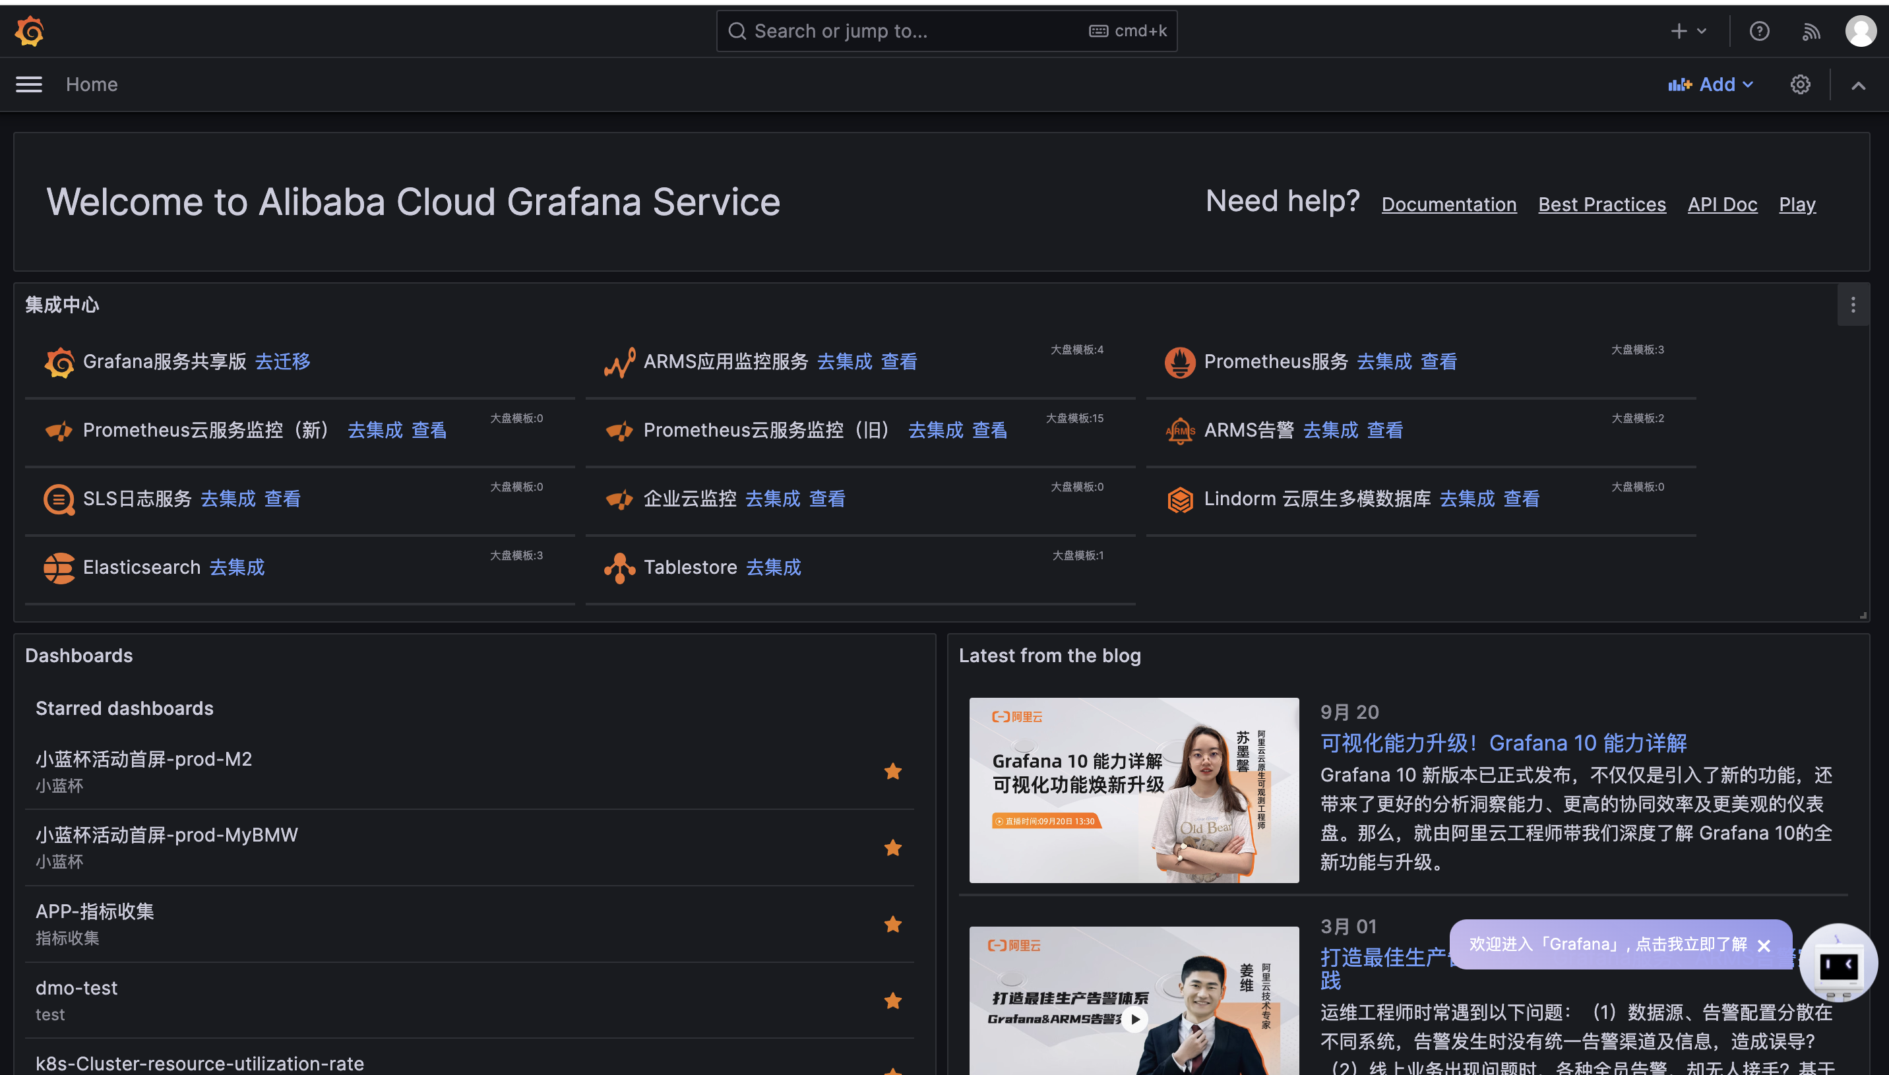Click the ARMS告警 bell icon
The height and width of the screenshot is (1075, 1889).
(1179, 431)
